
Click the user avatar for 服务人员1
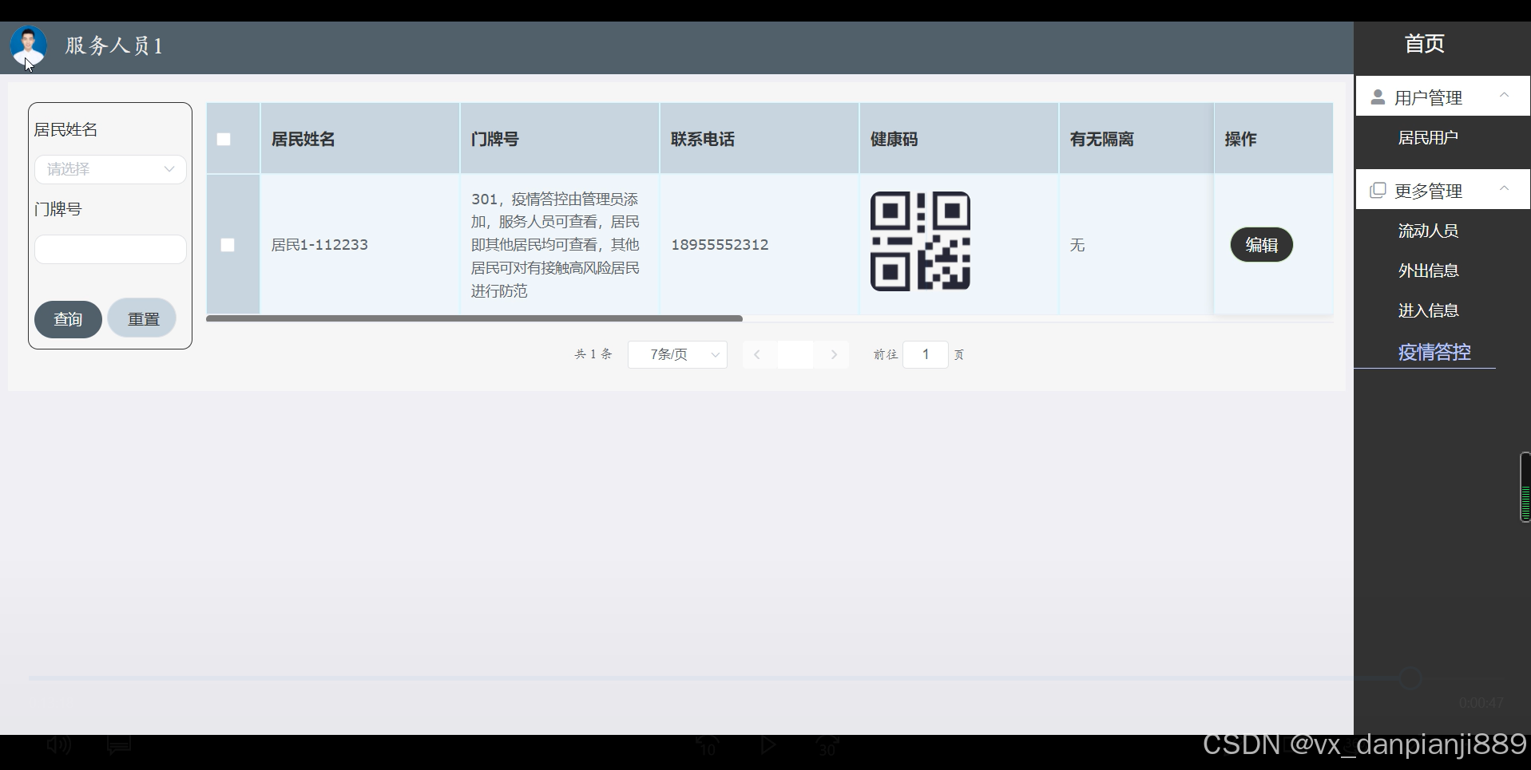tap(29, 45)
